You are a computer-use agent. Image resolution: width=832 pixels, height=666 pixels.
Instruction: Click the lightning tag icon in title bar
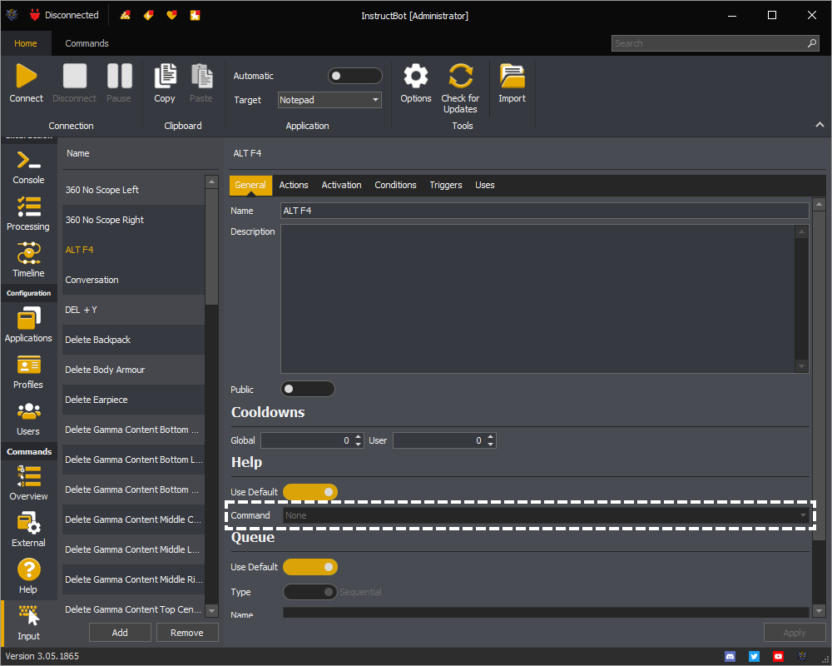[149, 16]
